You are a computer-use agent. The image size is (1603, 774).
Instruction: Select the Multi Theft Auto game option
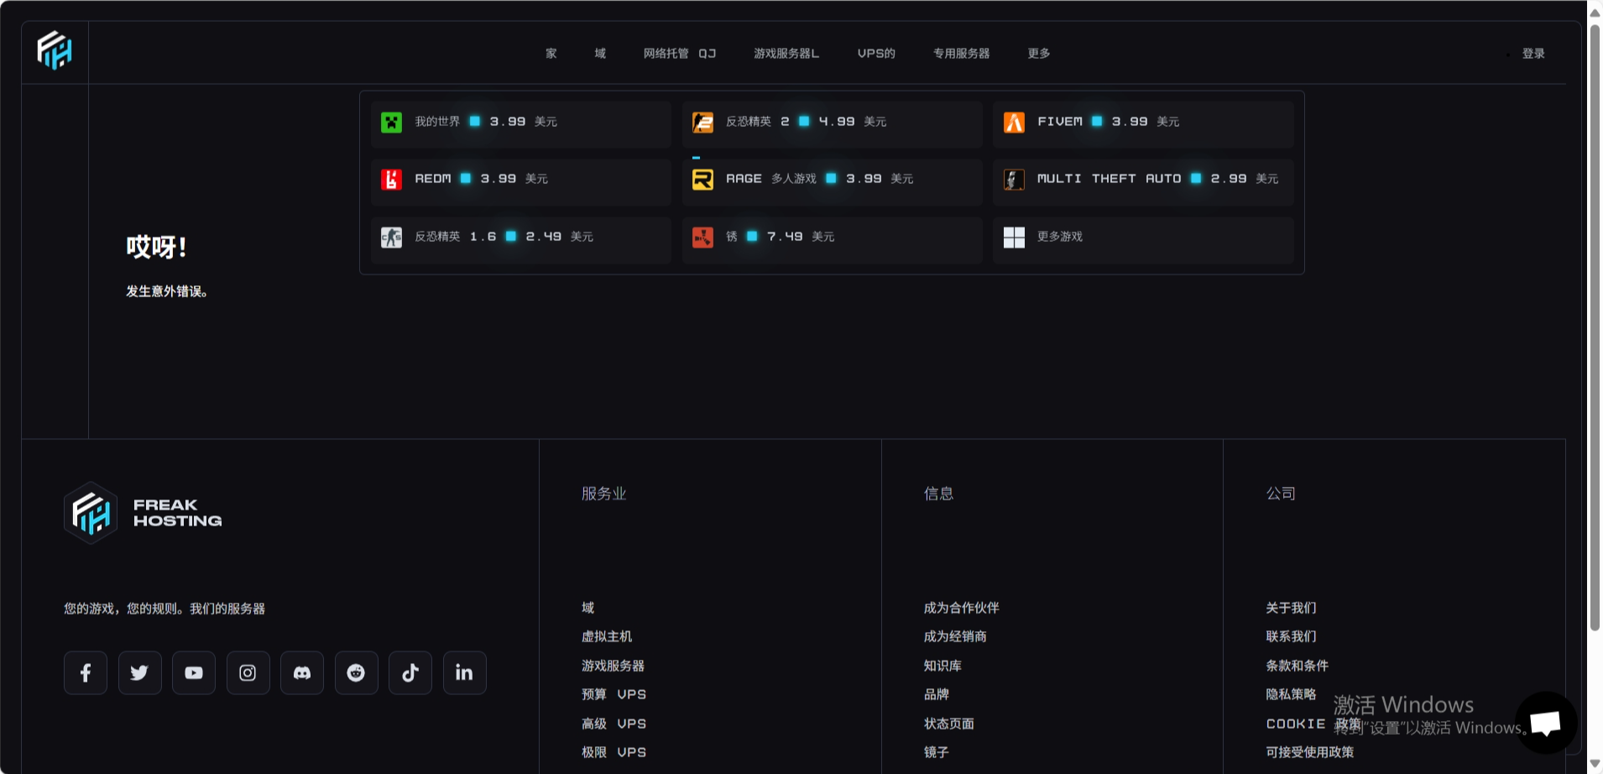[1142, 180]
